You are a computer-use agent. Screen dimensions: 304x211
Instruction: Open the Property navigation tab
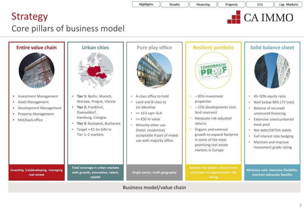pyautogui.click(x=232, y=4)
